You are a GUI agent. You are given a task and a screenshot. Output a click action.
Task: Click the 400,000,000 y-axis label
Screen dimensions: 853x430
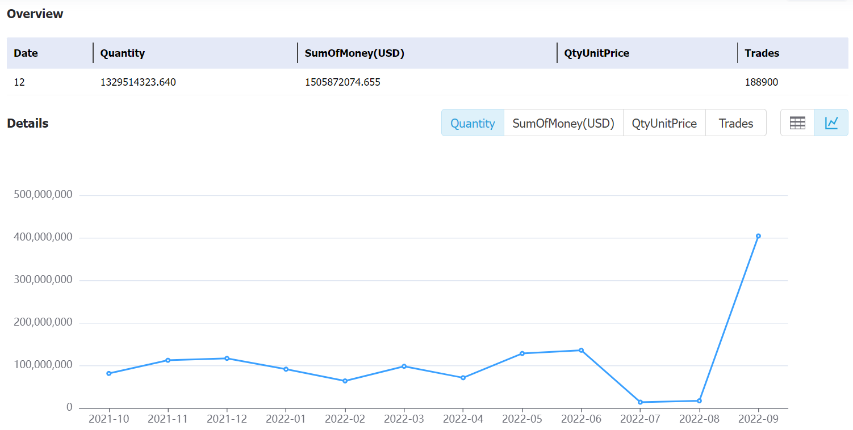pos(43,237)
